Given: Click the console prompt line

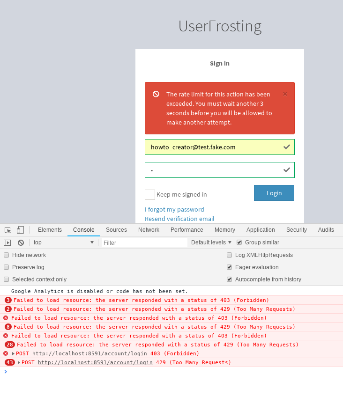Looking at the screenshot, I should (171, 372).
